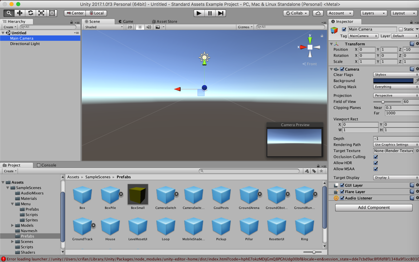Image resolution: width=419 pixels, height=262 pixels.
Task: Expand the BoxPile prefab arrow
Action: pyautogui.click(x=121, y=194)
